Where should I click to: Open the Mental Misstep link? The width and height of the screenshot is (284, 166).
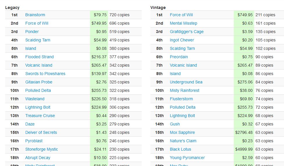[x=184, y=23]
